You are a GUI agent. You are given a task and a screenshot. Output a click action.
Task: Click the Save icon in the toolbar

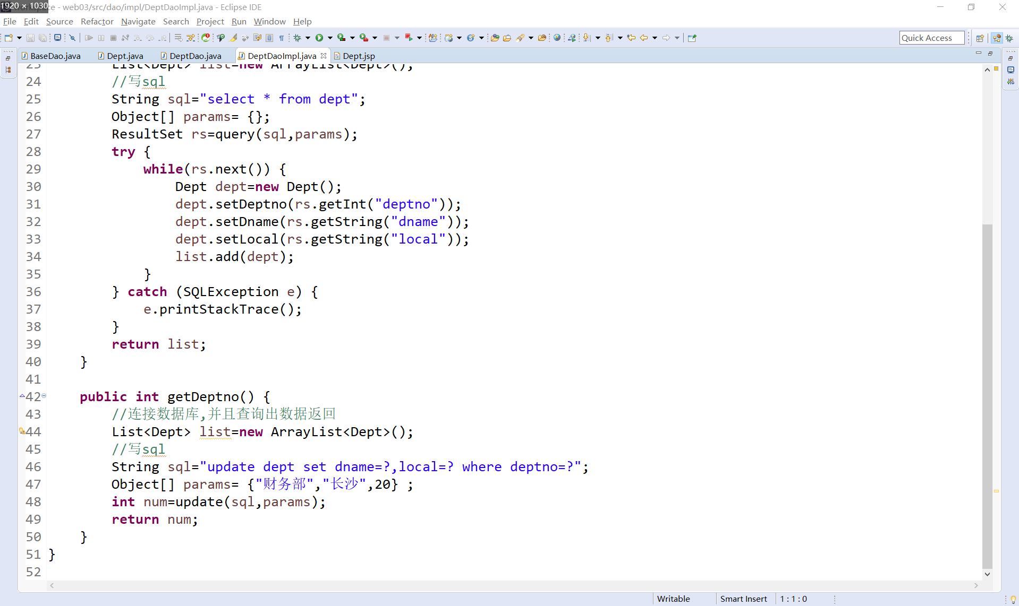(x=30, y=38)
